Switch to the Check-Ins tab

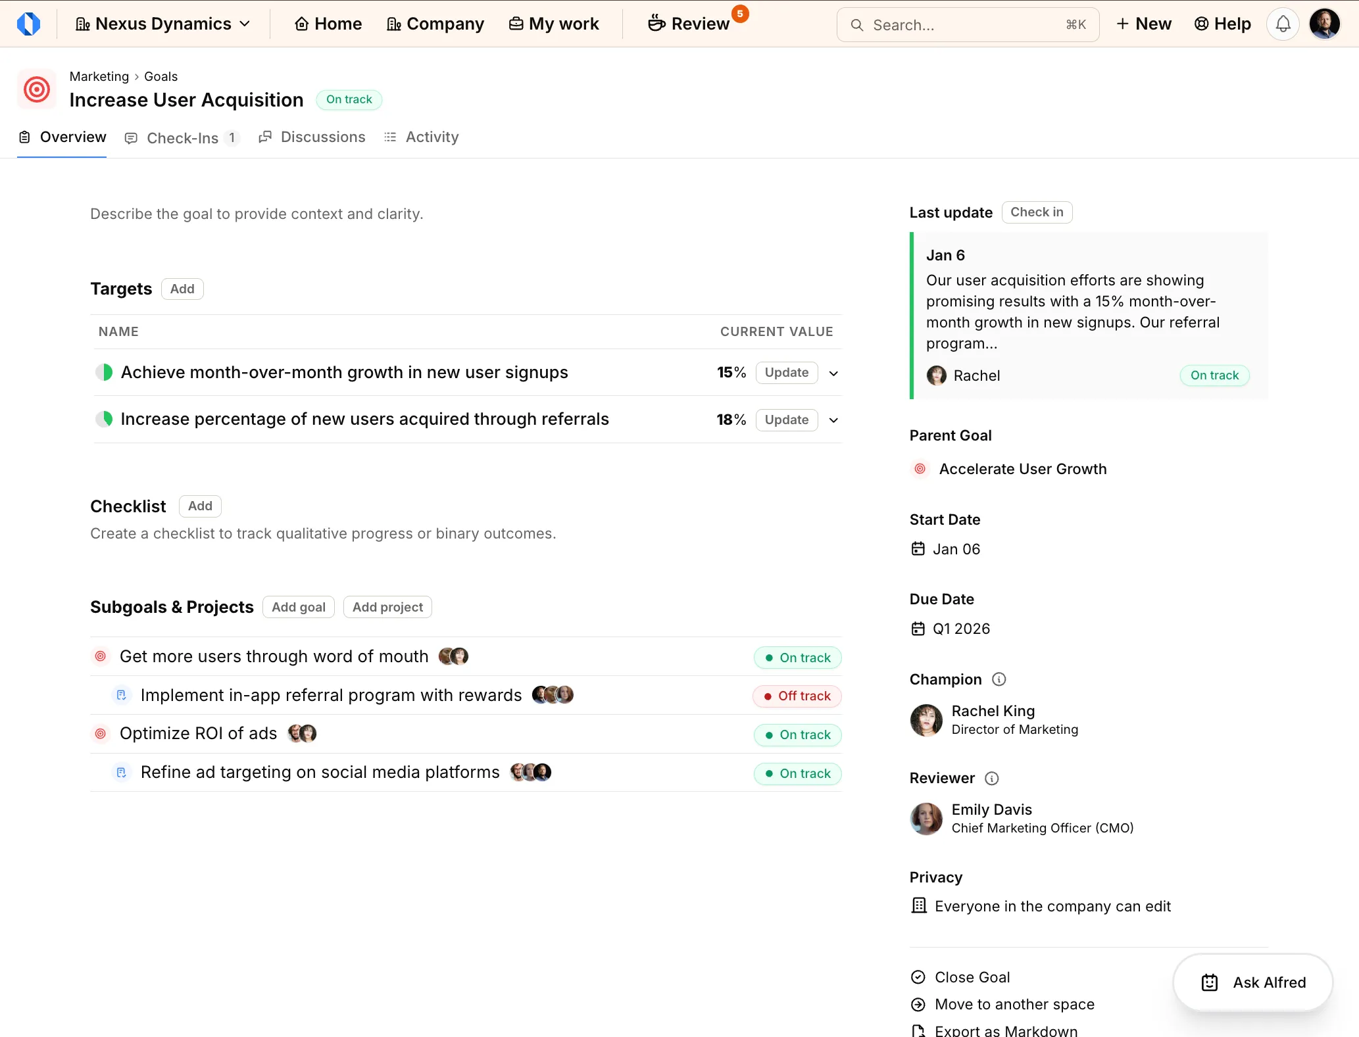182,137
